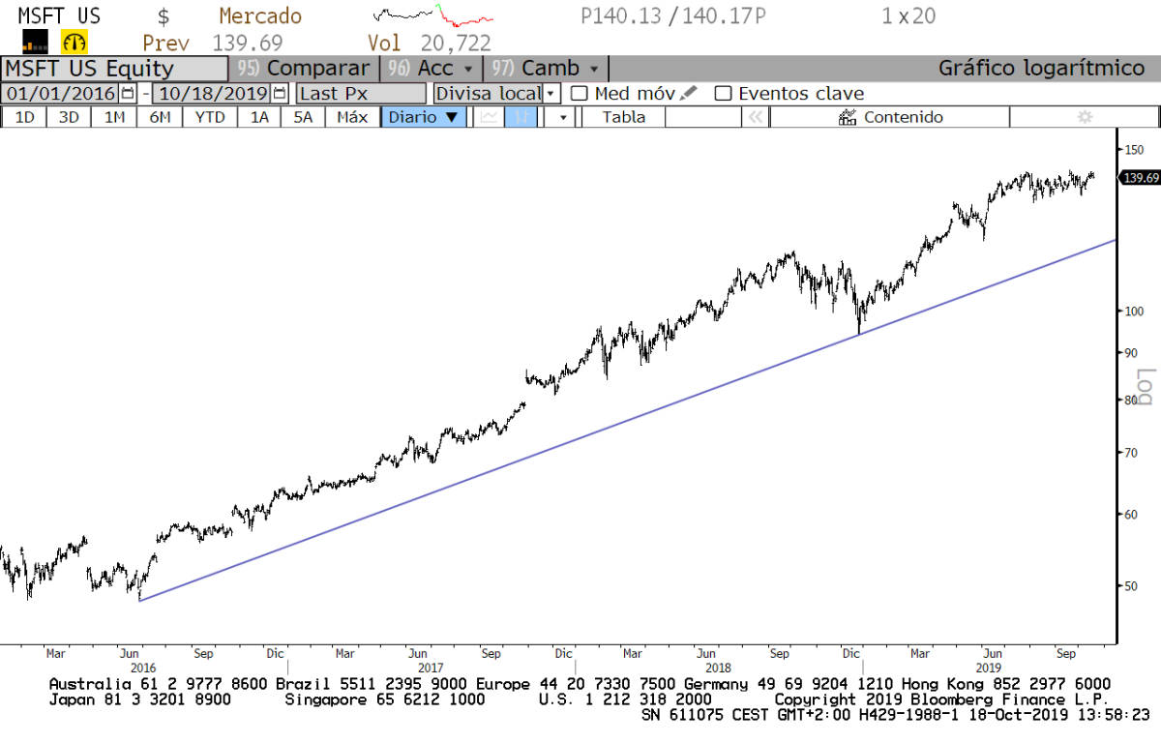This screenshot has width=1161, height=743.
Task: Select the bar chart style icon
Action: [x=521, y=117]
